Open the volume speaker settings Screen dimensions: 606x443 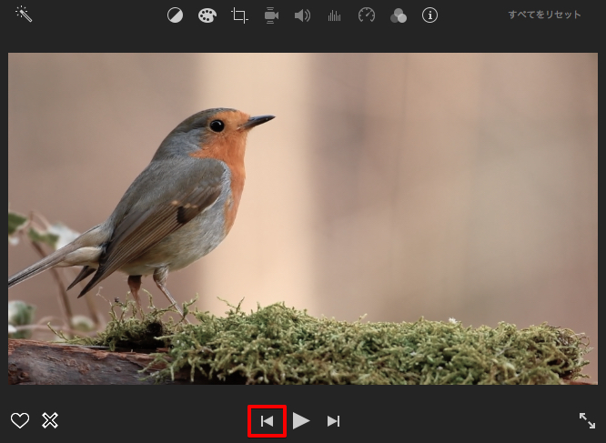point(302,15)
